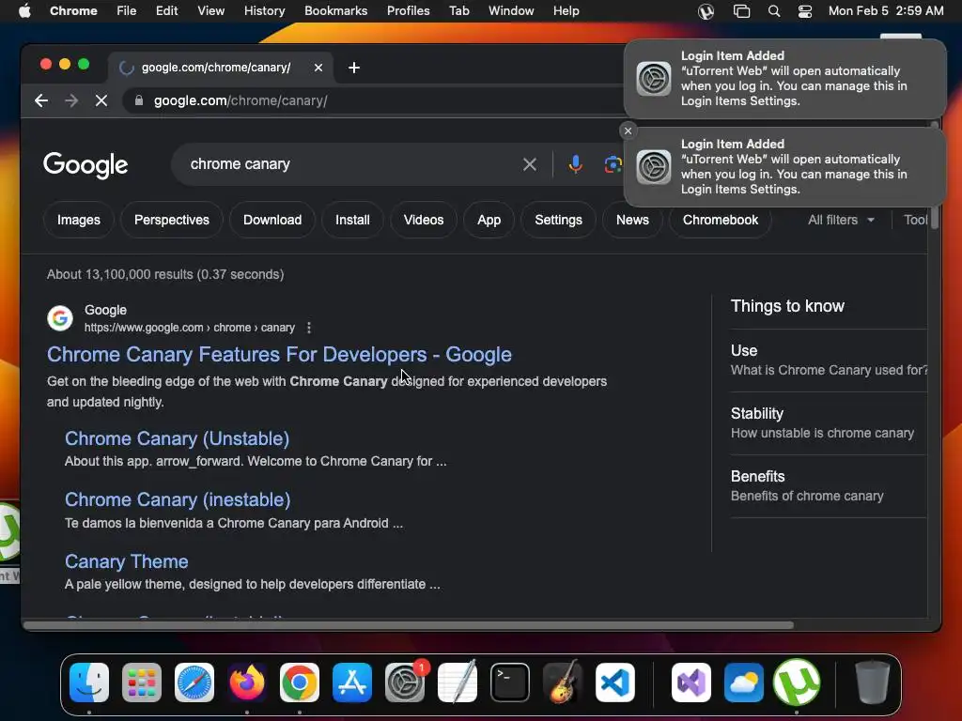962x721 pixels.
Task: Open the Bookmarks menu
Action: pos(335,11)
